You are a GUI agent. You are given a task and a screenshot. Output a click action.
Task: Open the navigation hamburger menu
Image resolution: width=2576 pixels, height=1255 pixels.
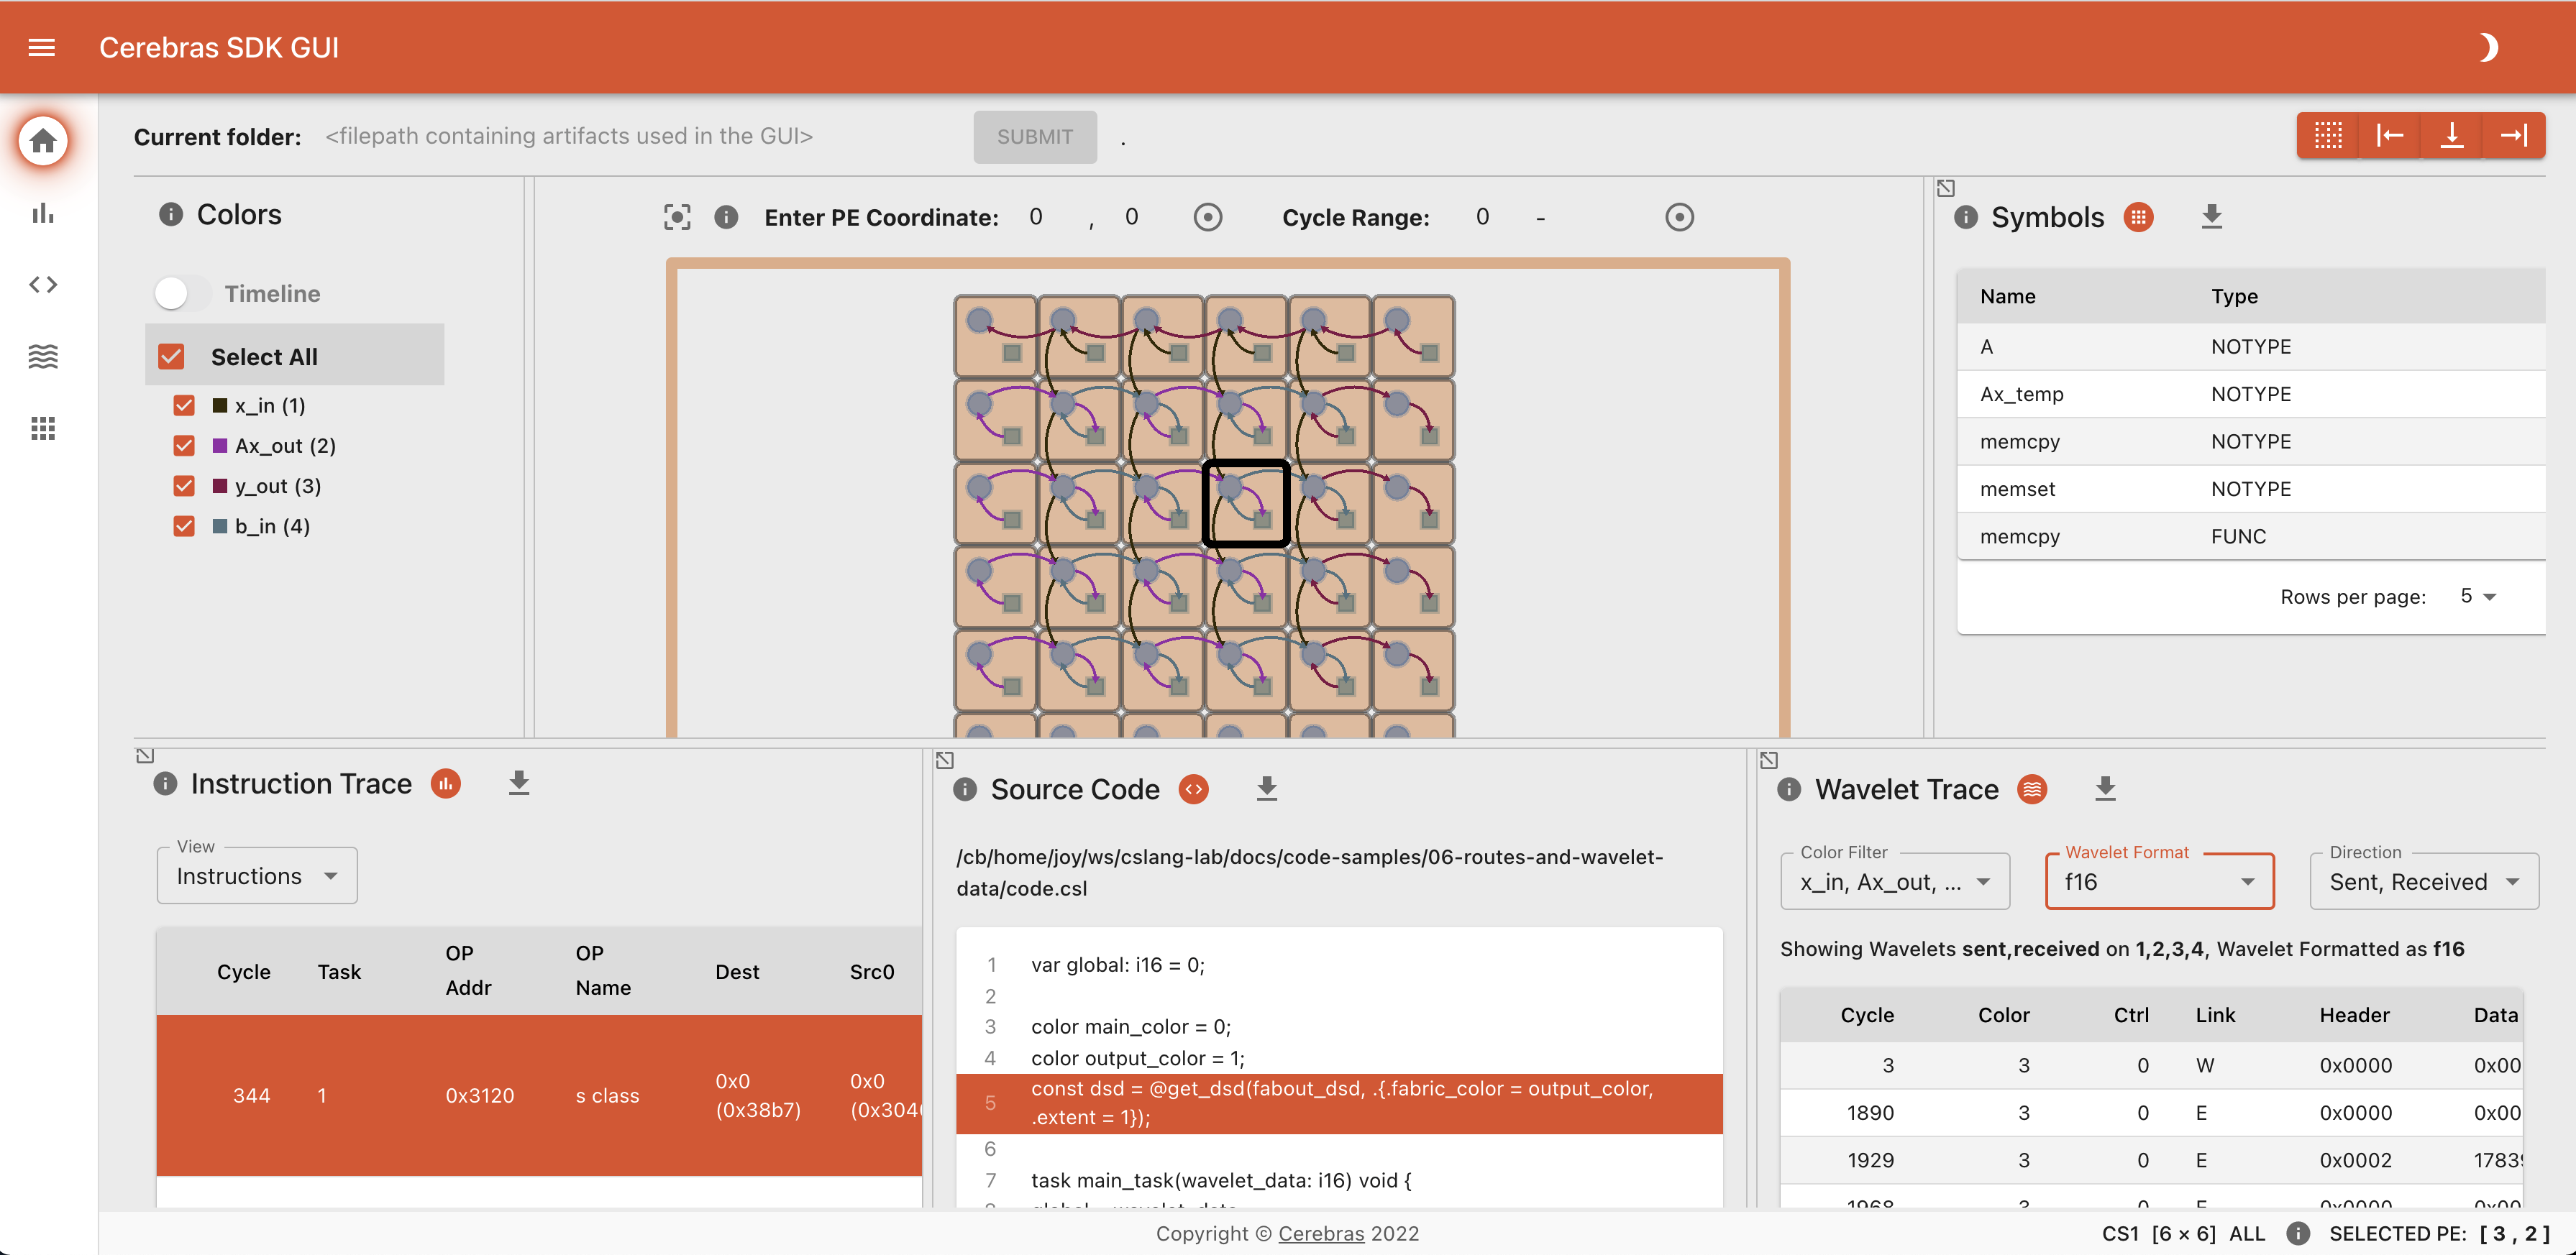tap(40, 46)
